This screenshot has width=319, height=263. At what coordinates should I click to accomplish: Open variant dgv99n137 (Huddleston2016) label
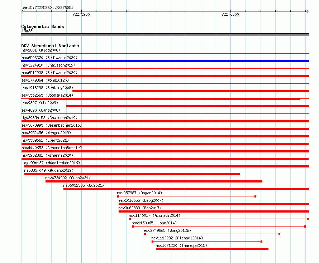pos(52,163)
